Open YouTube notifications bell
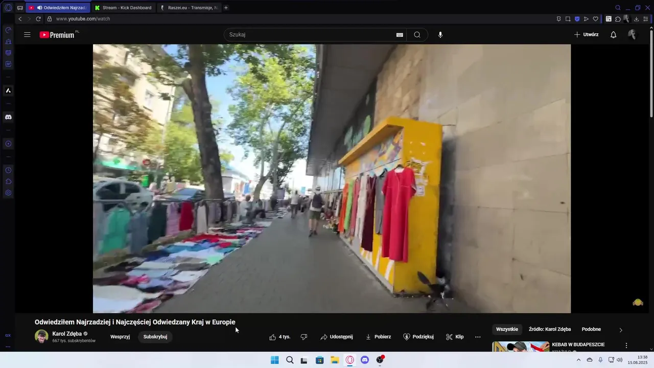Viewport: 654px width, 368px height. (x=614, y=35)
